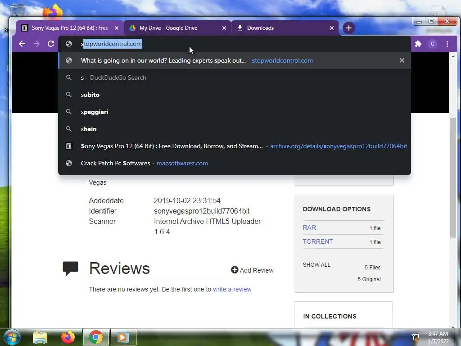Click the globe icon in address bar
This screenshot has height=346, width=461.
(69, 44)
